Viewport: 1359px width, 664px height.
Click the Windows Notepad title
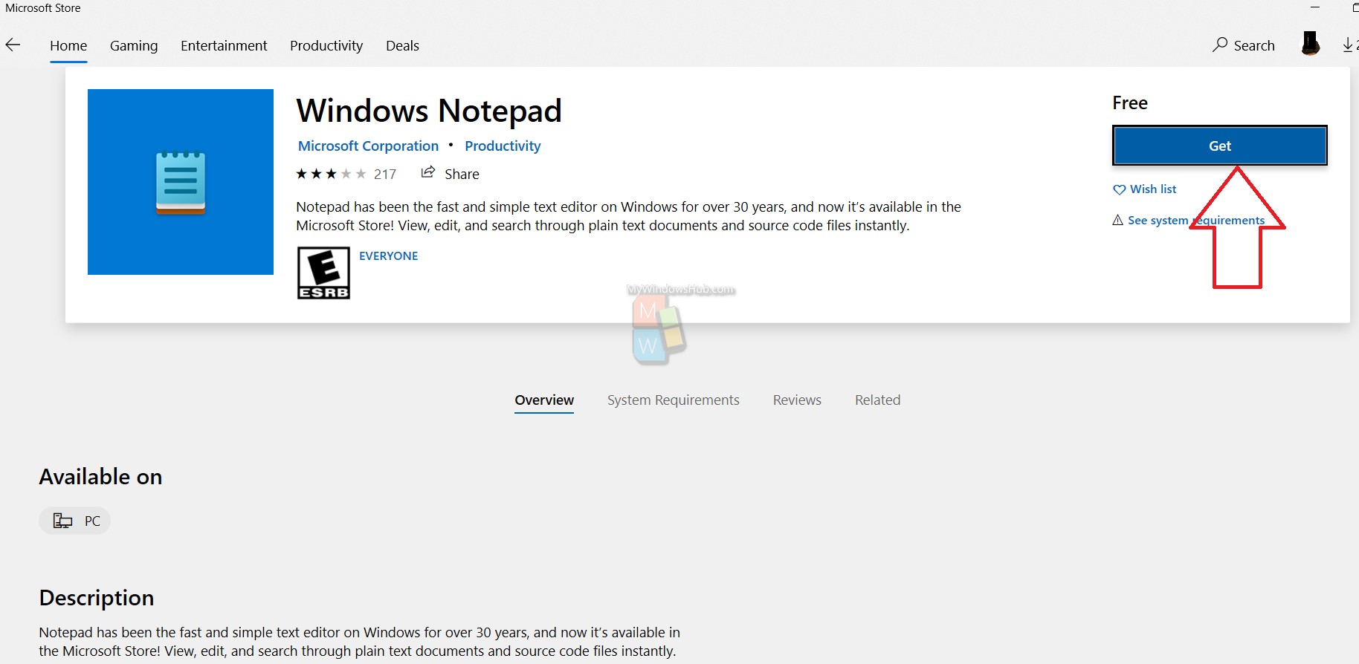coord(429,111)
